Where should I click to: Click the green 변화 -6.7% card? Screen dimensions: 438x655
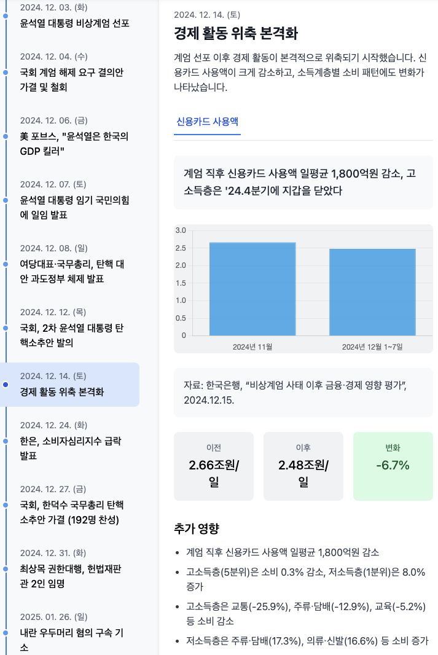(393, 466)
